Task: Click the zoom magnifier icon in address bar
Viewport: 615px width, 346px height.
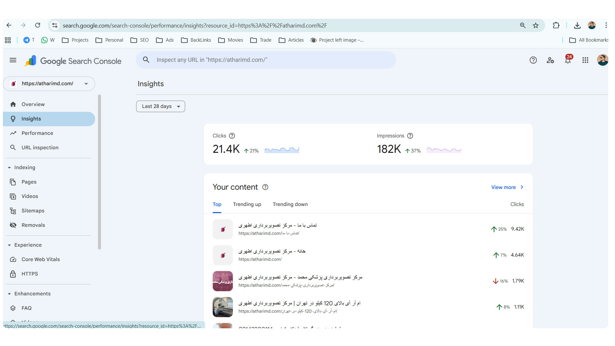Action: [523, 25]
